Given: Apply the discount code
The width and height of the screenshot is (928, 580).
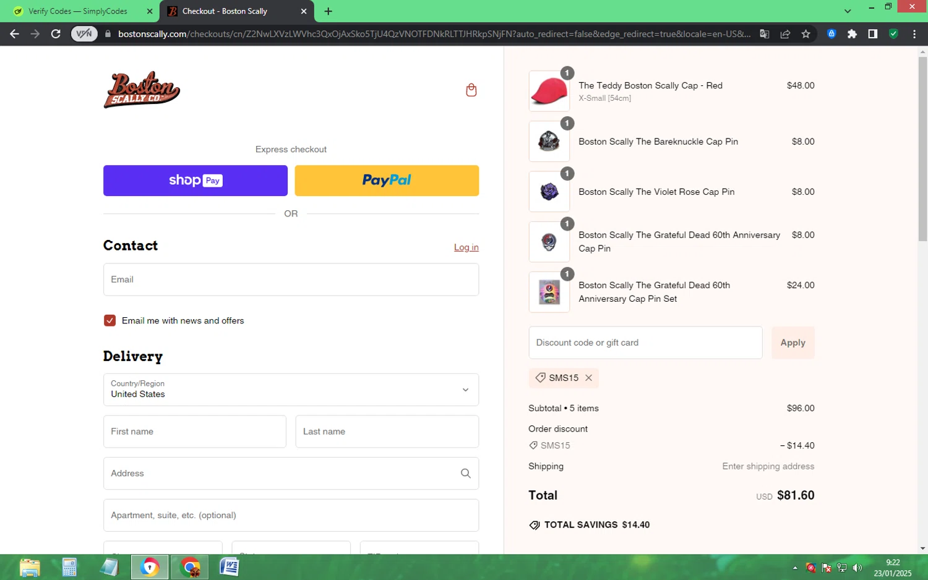Looking at the screenshot, I should pyautogui.click(x=793, y=343).
